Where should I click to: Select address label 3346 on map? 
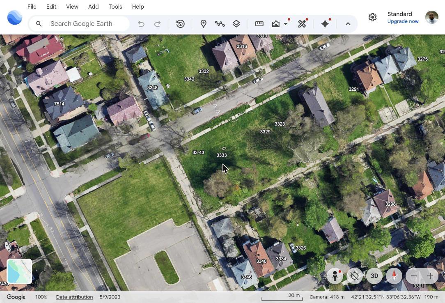(x=246, y=277)
